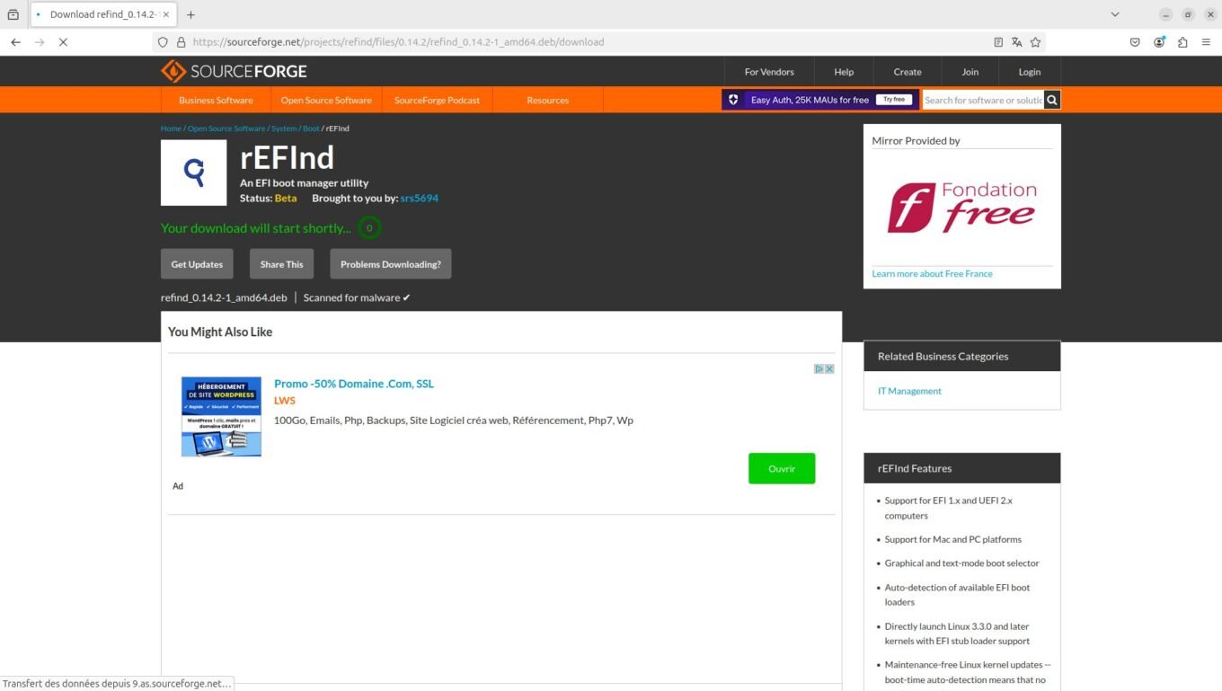
Task: Select SourceForge Podcast in the navbar
Action: pos(438,100)
